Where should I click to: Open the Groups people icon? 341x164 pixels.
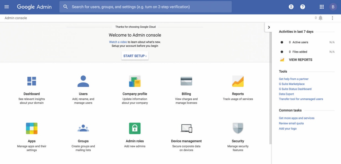pos(83,129)
